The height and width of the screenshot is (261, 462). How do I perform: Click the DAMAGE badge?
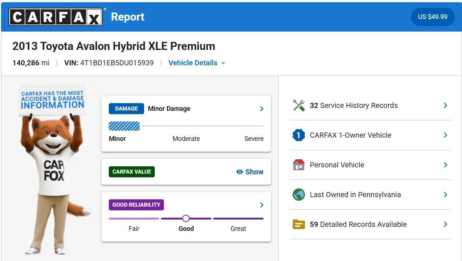[126, 109]
